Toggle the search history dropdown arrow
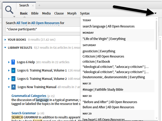The image size is (162, 121). click(x=156, y=13)
